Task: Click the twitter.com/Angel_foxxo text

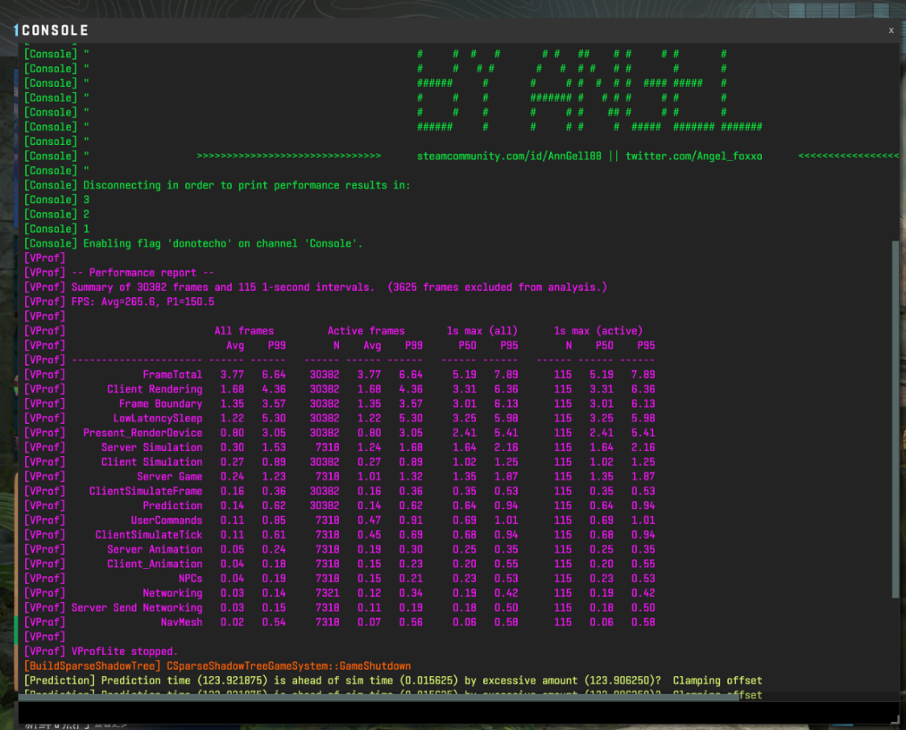Action: click(x=694, y=156)
